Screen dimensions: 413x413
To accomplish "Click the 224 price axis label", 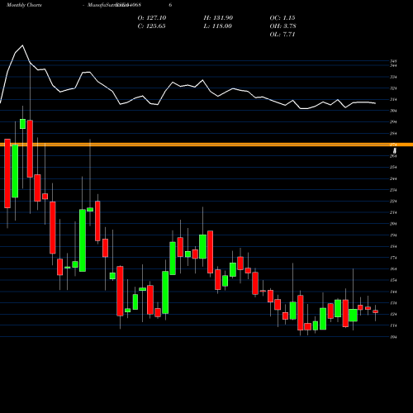I will pos(393,201).
